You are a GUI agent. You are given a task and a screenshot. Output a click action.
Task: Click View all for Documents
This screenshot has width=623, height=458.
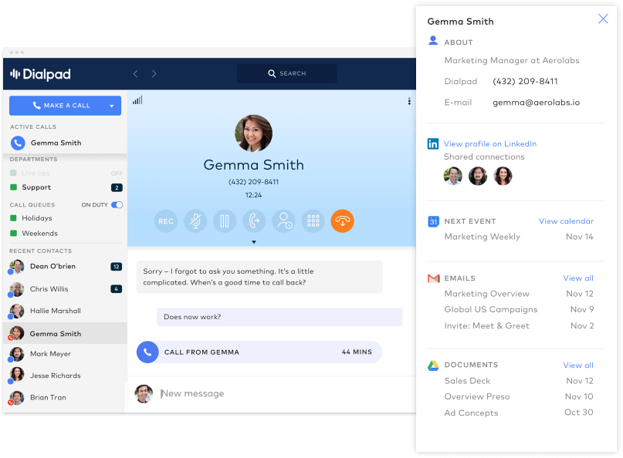[578, 365]
